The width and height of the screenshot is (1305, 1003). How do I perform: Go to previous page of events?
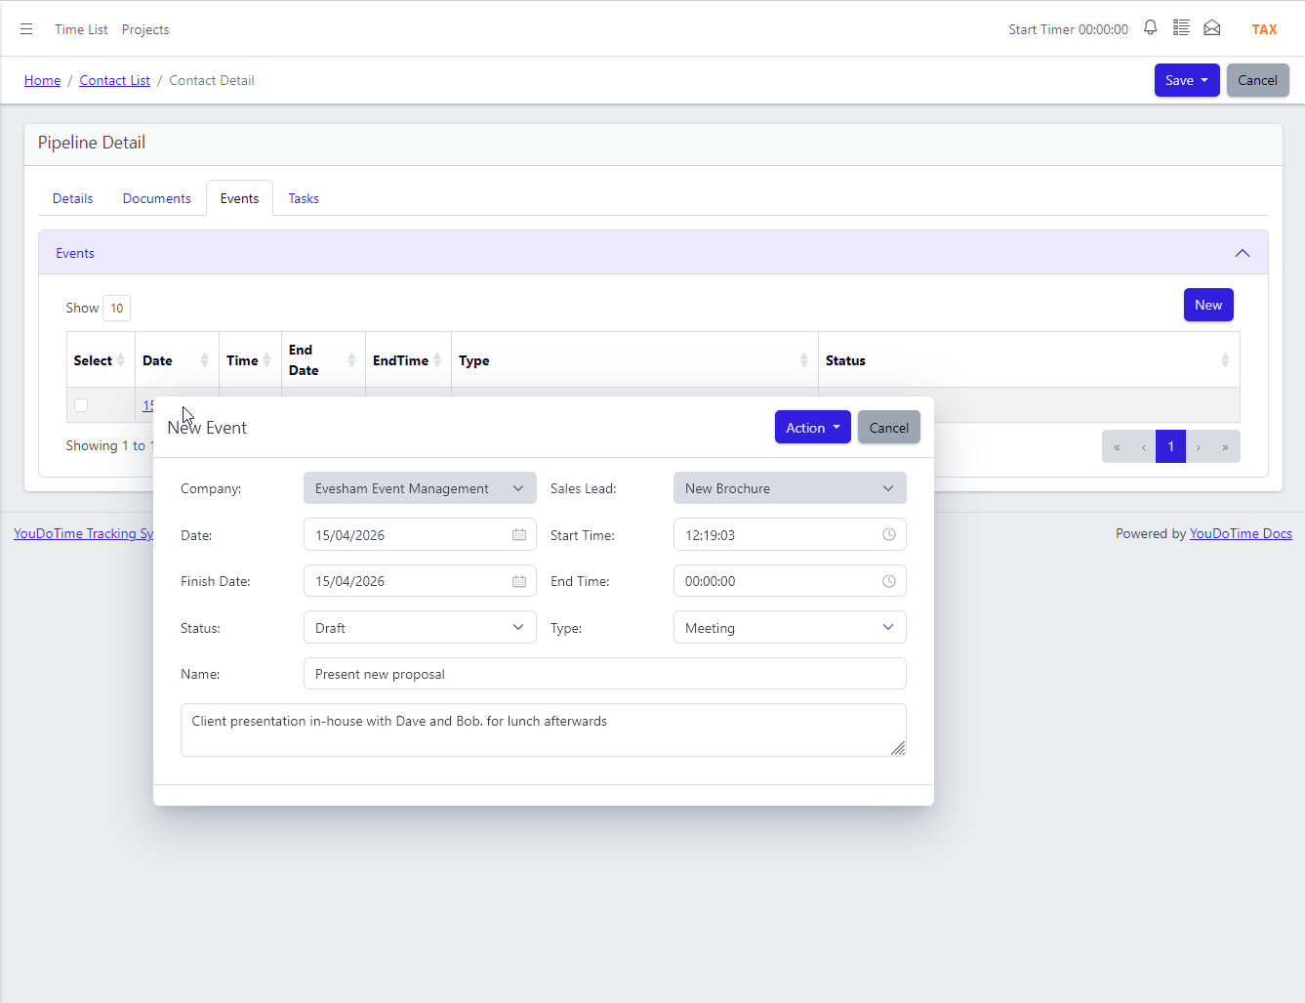coord(1143,446)
